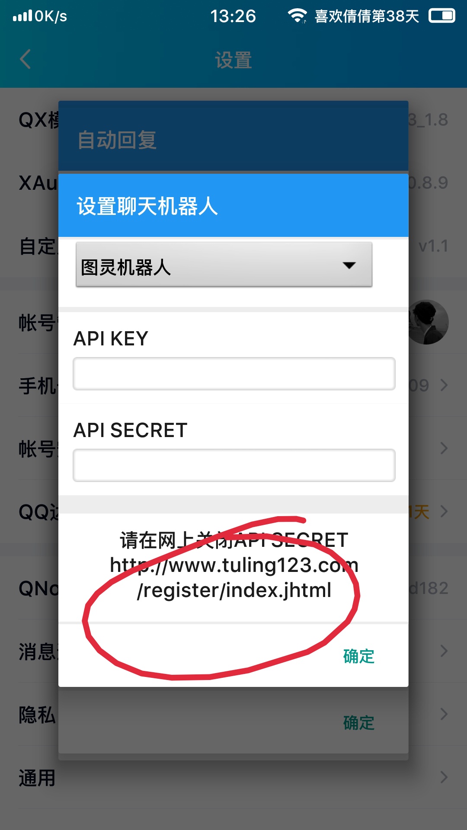This screenshot has width=467, height=830.
Task: Expand the 手机 row chevron
Action: 444,385
